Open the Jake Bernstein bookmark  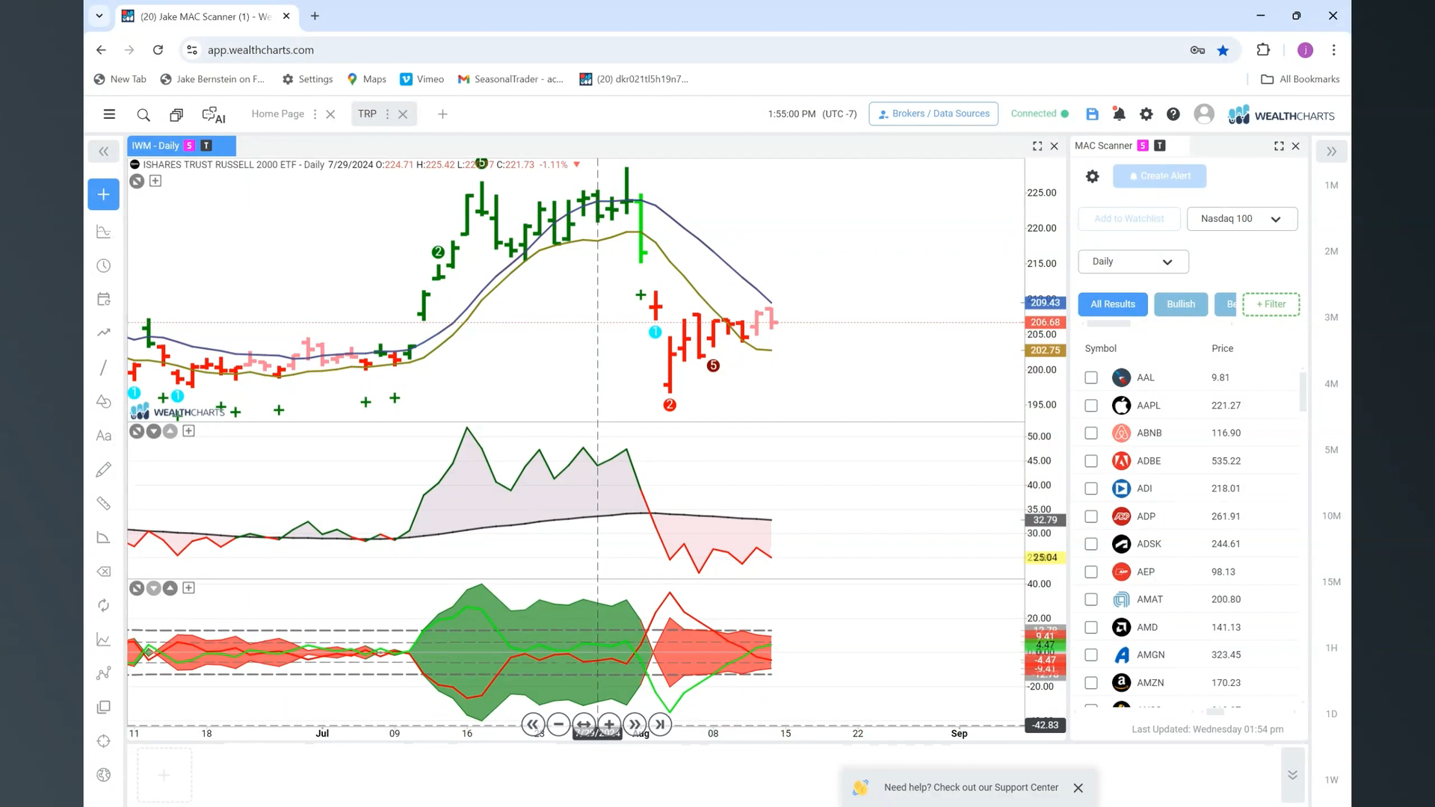pyautogui.click(x=212, y=79)
